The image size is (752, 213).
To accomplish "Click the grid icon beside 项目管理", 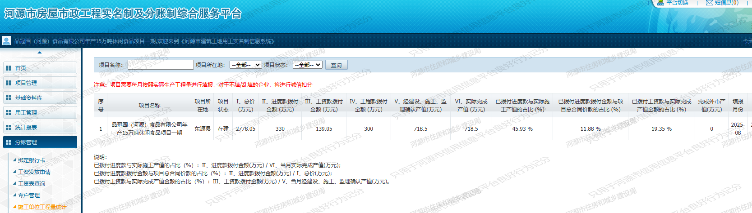I will pos(8,83).
